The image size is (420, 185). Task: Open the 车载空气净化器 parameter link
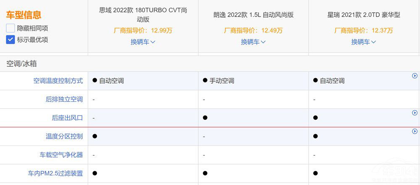(x=61, y=155)
